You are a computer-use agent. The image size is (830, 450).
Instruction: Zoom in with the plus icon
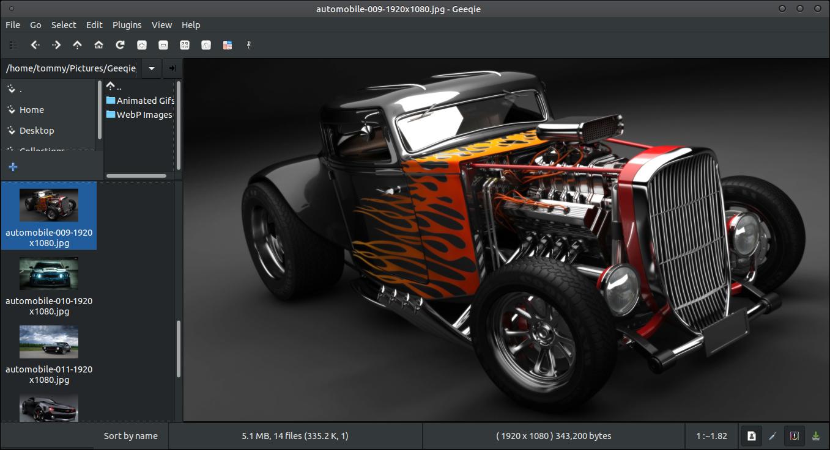tap(142, 45)
